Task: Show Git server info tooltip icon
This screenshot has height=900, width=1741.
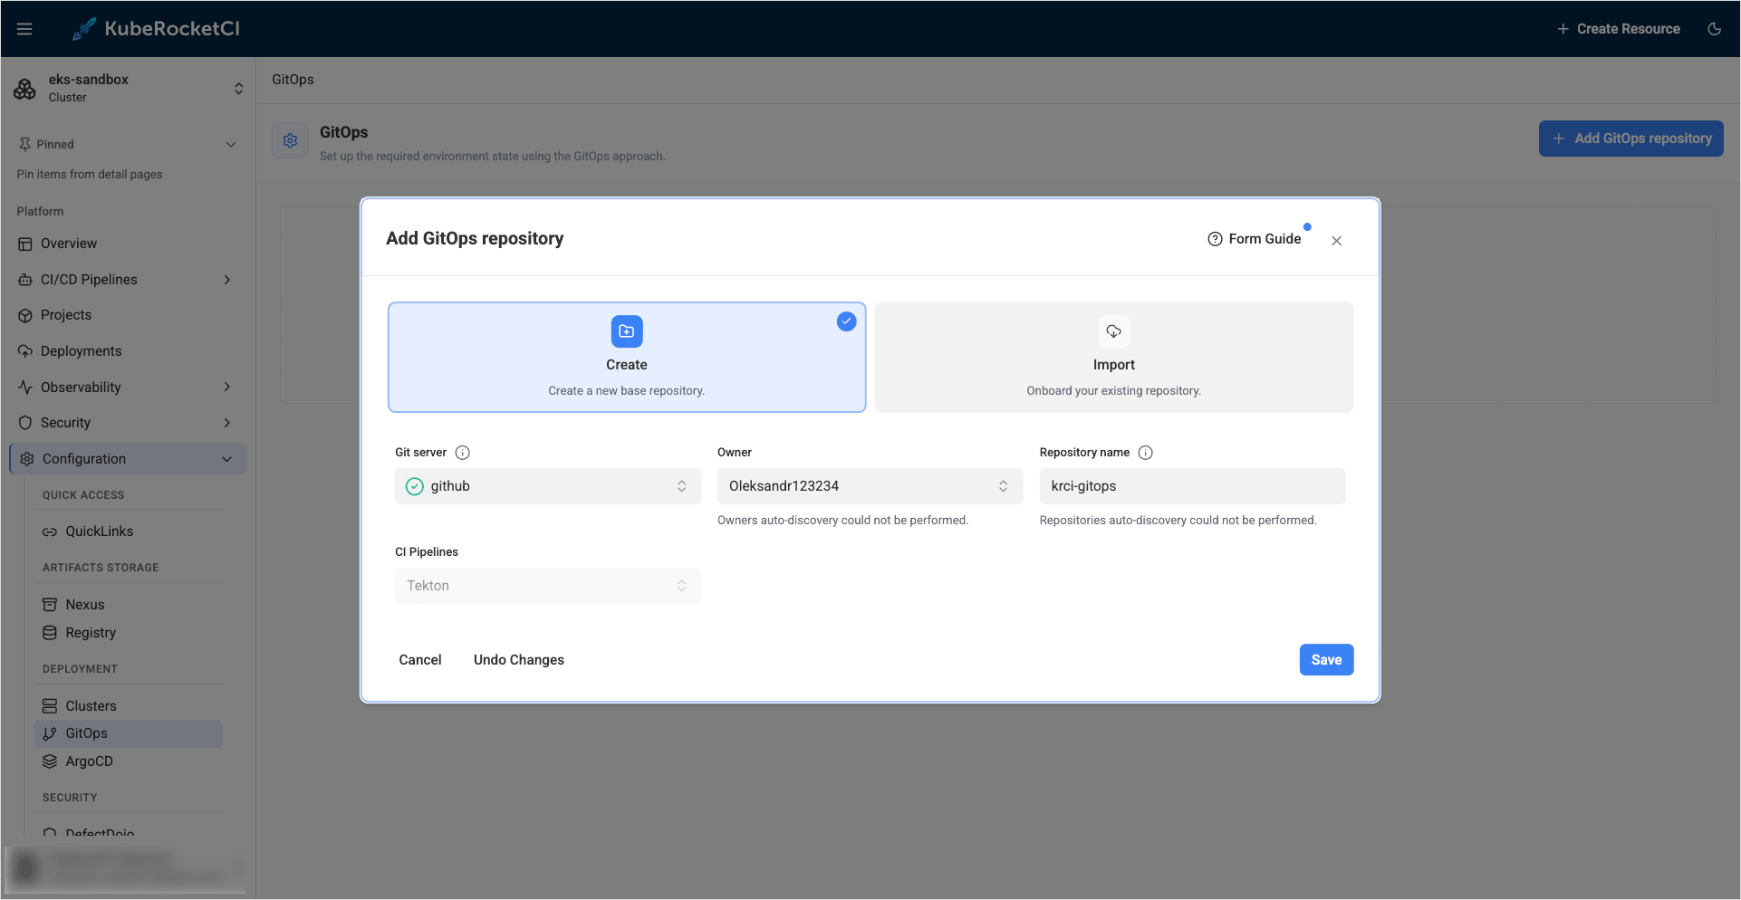Action: [x=462, y=453]
